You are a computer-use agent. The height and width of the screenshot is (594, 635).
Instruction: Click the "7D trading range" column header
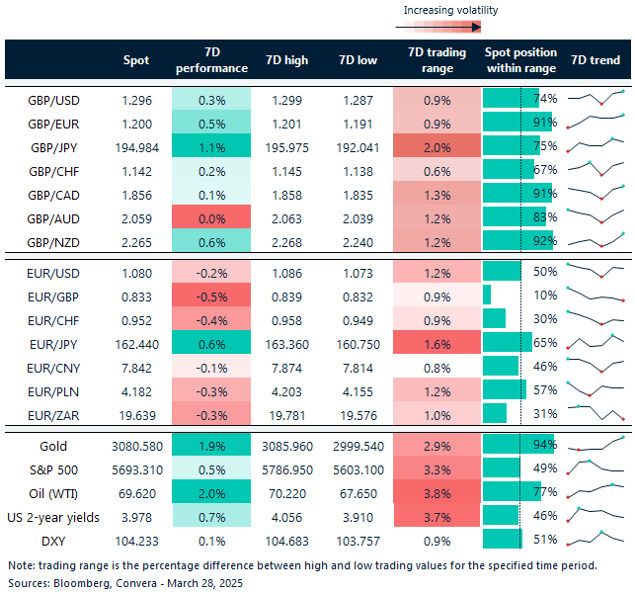pos(437,60)
